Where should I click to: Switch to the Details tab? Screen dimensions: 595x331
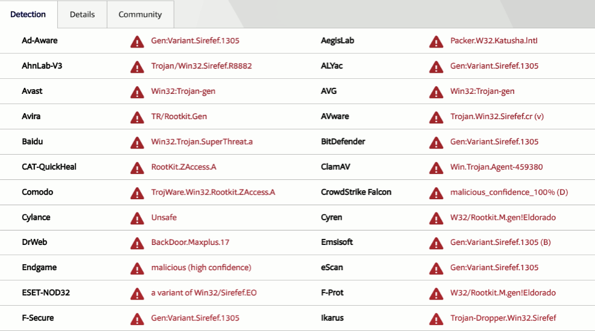pyautogui.click(x=82, y=14)
